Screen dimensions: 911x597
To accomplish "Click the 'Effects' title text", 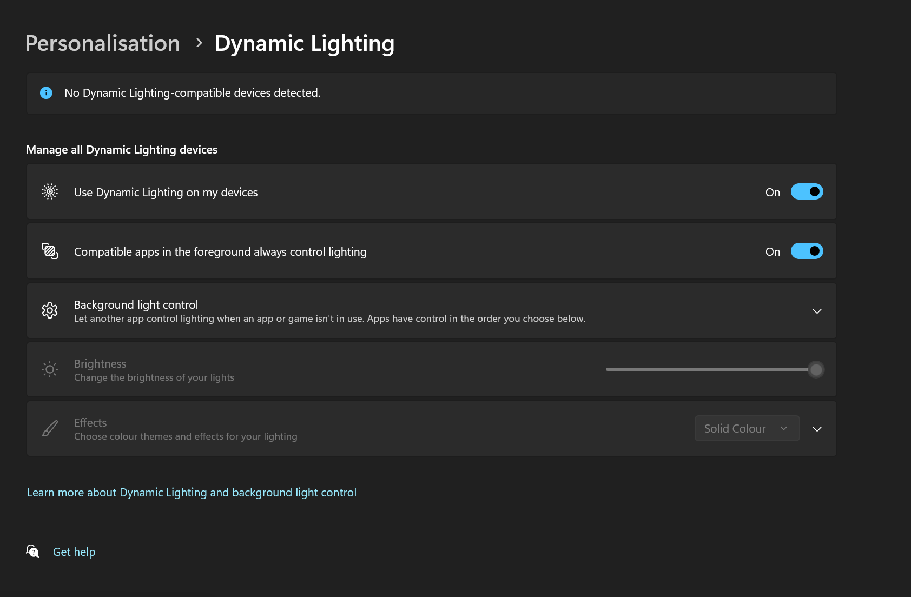I will 90,423.
